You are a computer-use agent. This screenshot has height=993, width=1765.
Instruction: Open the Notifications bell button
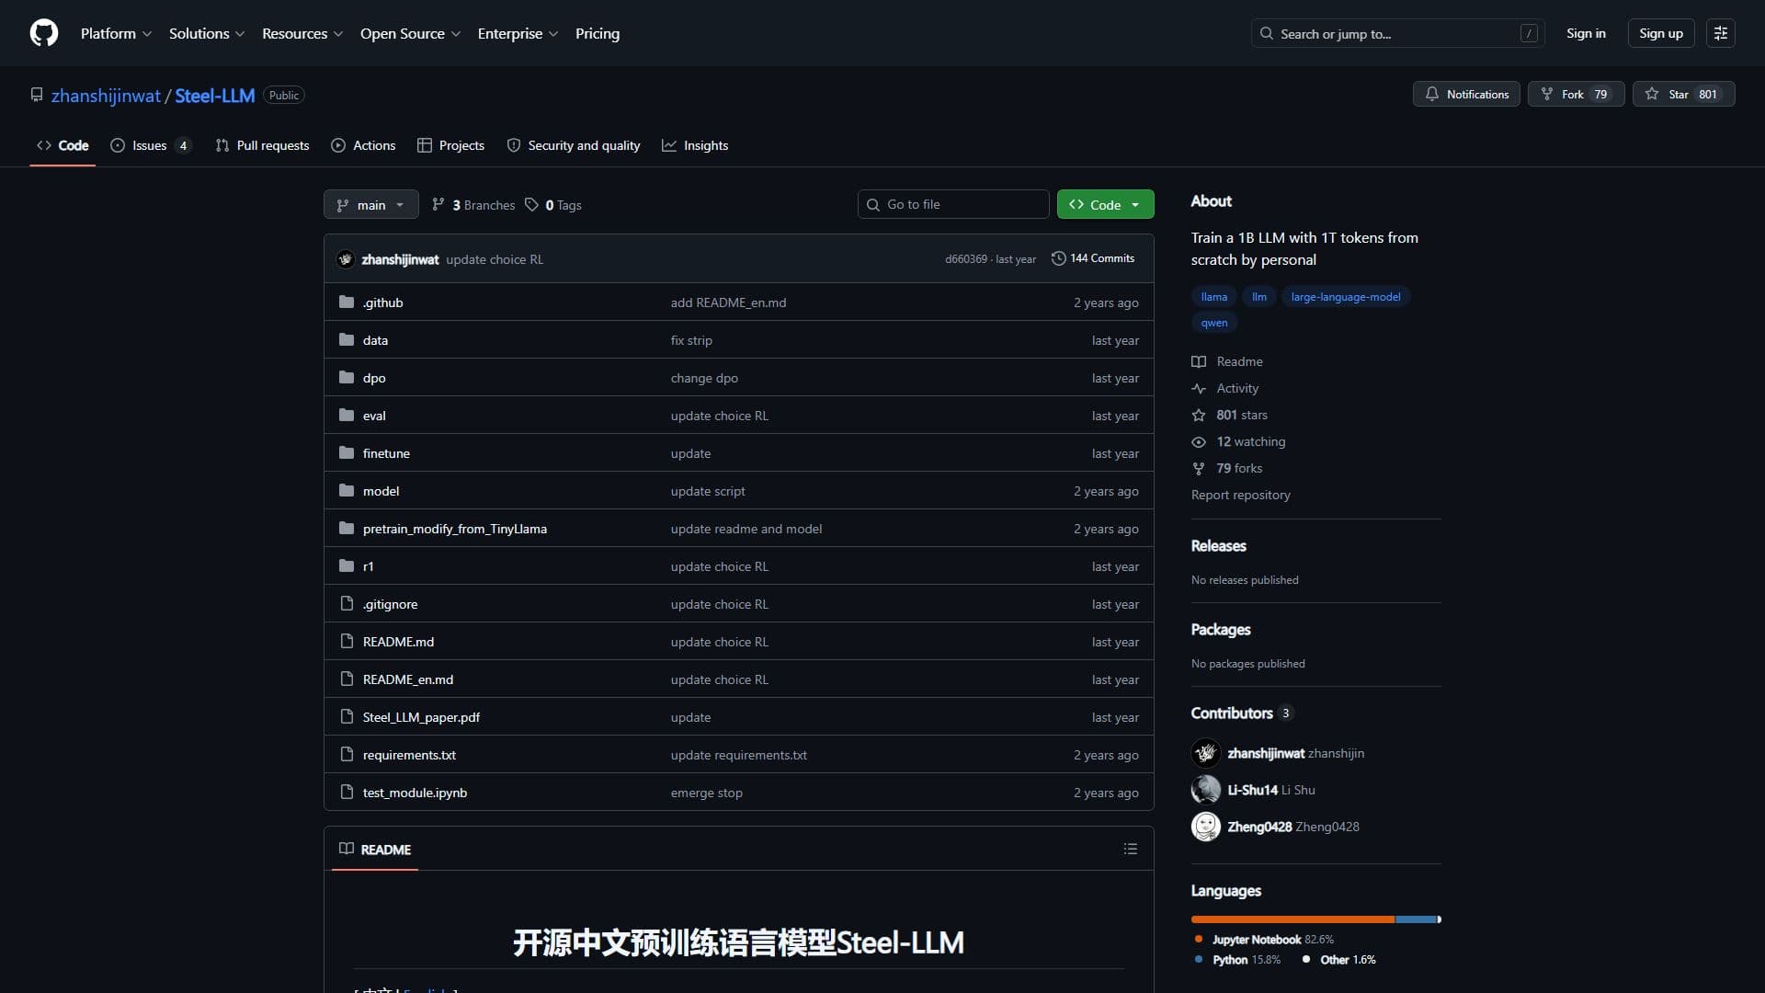(x=1467, y=94)
